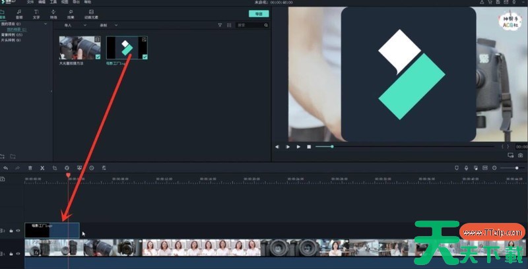This screenshot has width=528, height=269.
Task: Toggle lock on track 2
Action: [11, 231]
